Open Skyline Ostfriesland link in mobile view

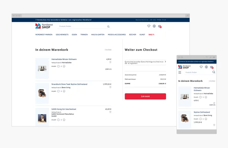pyautogui.click(x=202, y=112)
